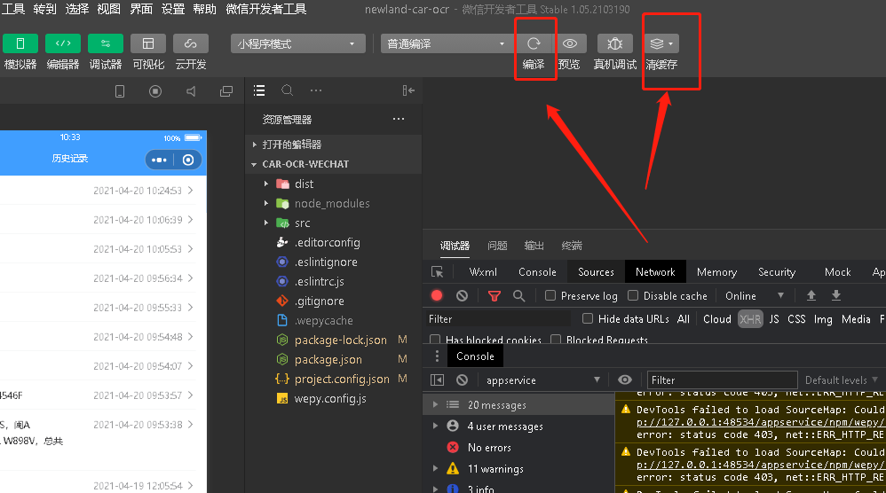Check Blocked Requests
This screenshot has height=493, width=886.
coord(556,340)
